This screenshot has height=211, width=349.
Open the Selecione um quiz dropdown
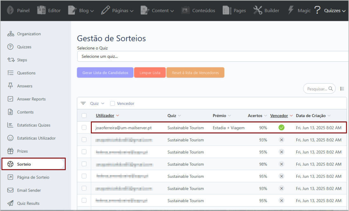click(x=213, y=56)
